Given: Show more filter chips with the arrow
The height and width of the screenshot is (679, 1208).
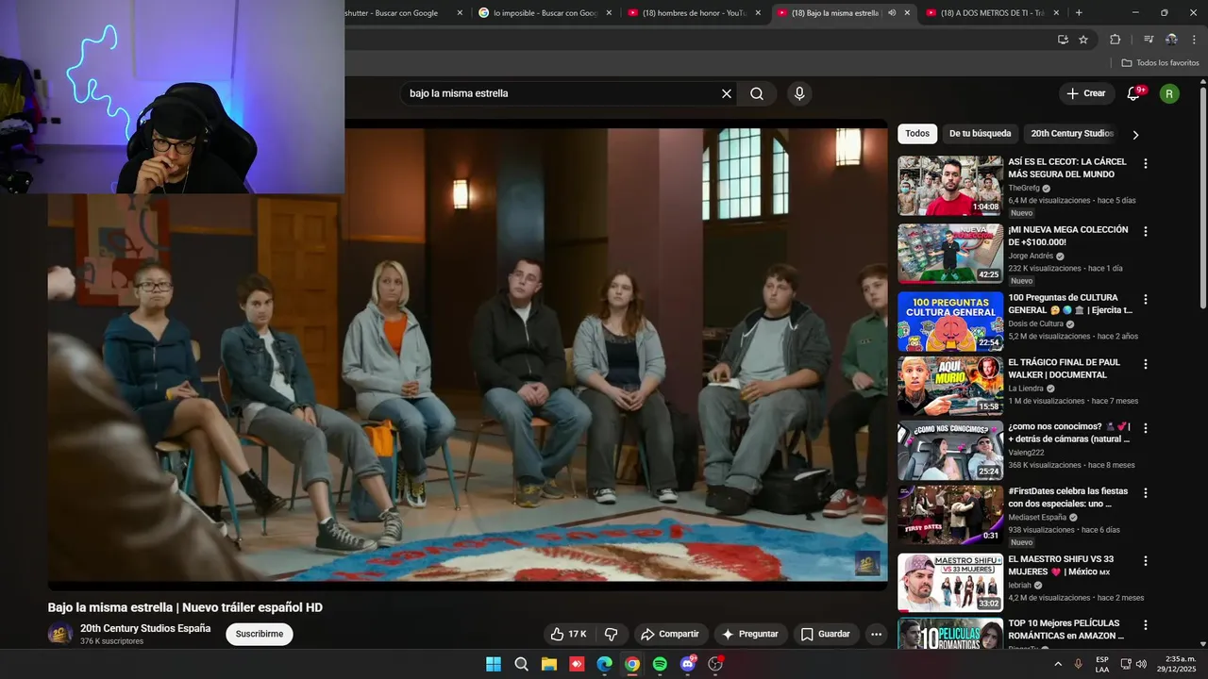Looking at the screenshot, I should pyautogui.click(x=1135, y=135).
